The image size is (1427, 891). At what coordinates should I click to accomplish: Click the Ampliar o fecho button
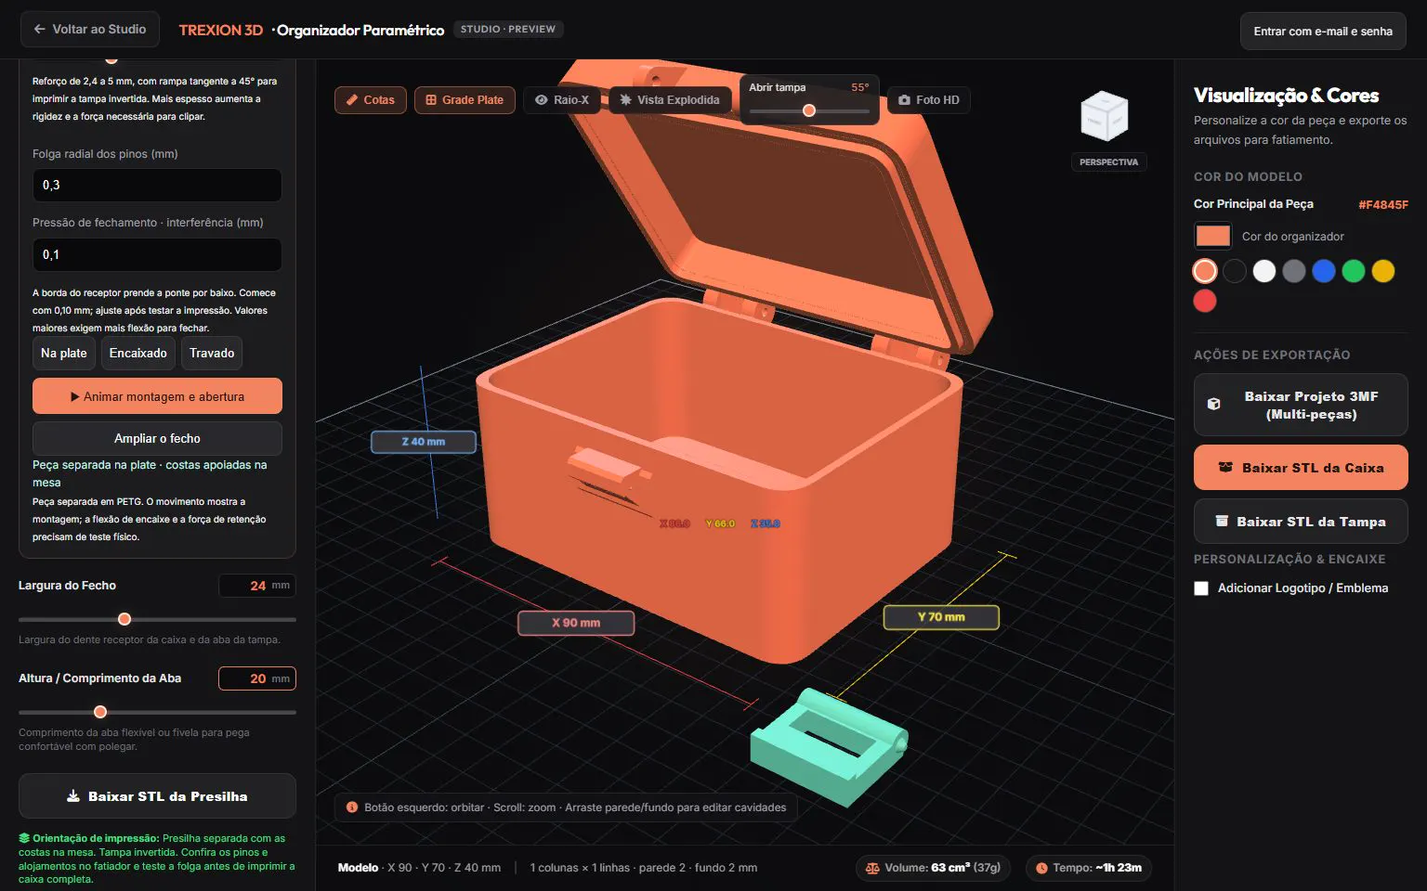[x=157, y=438]
